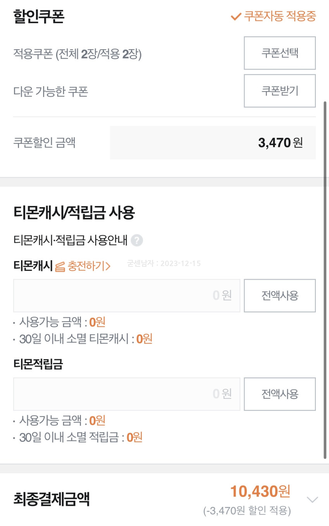Click the vertical scrollbar on the right
This screenshot has width=329, height=526.
pos(325,279)
